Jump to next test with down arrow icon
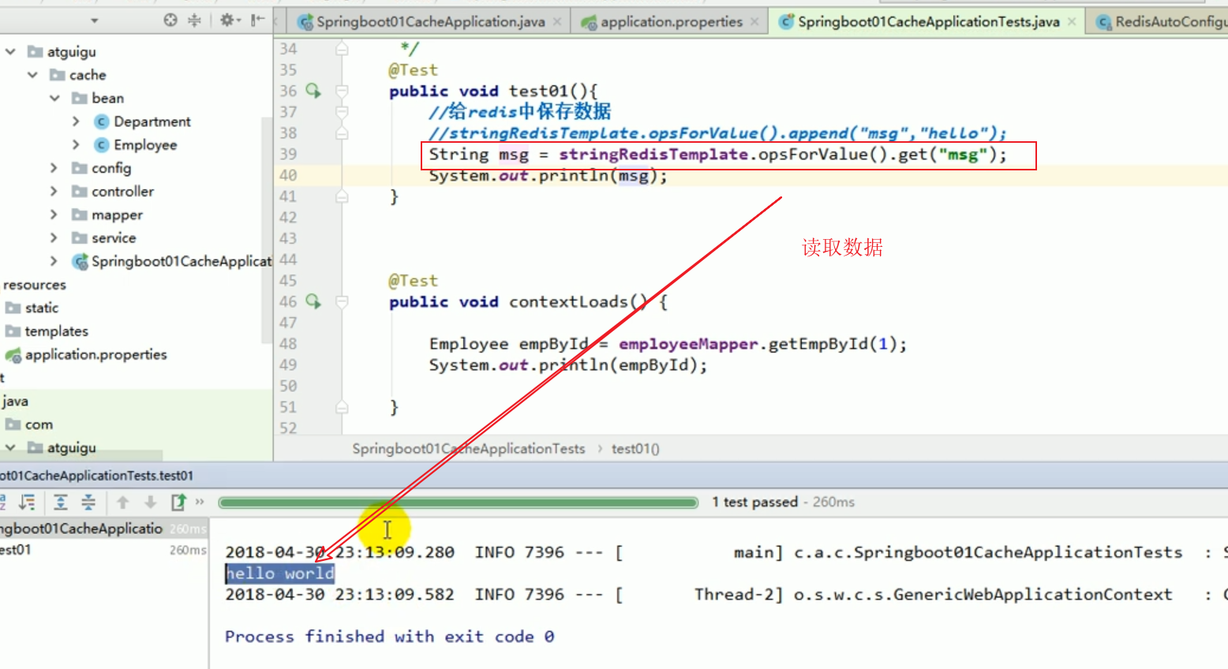The width and height of the screenshot is (1228, 669). tap(149, 502)
